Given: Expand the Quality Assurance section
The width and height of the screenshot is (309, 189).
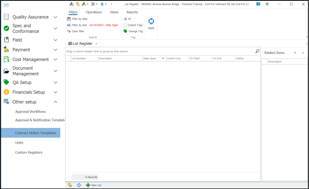Looking at the screenshot, I should [x=55, y=17].
